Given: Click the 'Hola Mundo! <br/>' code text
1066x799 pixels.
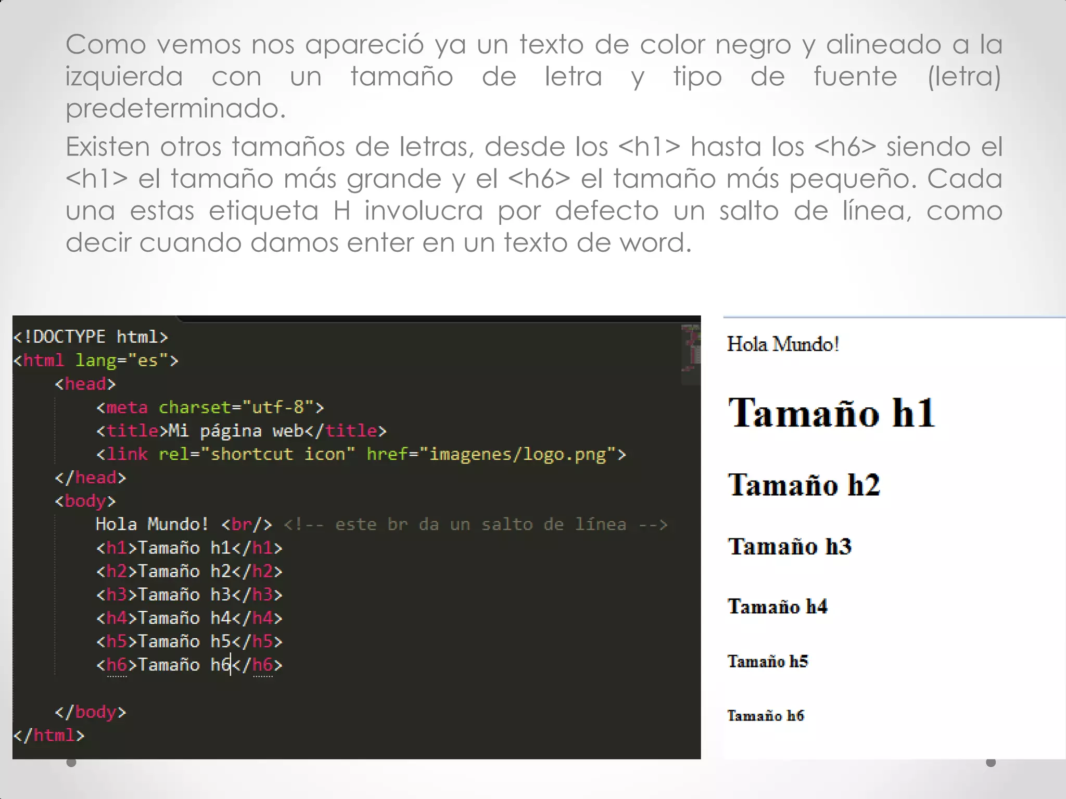Looking at the screenshot, I should click(184, 524).
